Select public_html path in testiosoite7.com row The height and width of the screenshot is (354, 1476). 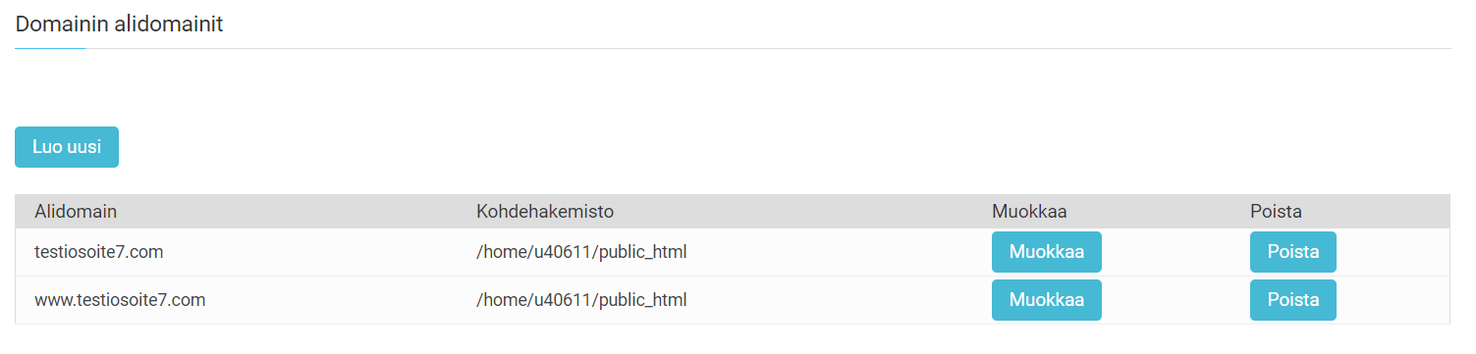pos(581,252)
